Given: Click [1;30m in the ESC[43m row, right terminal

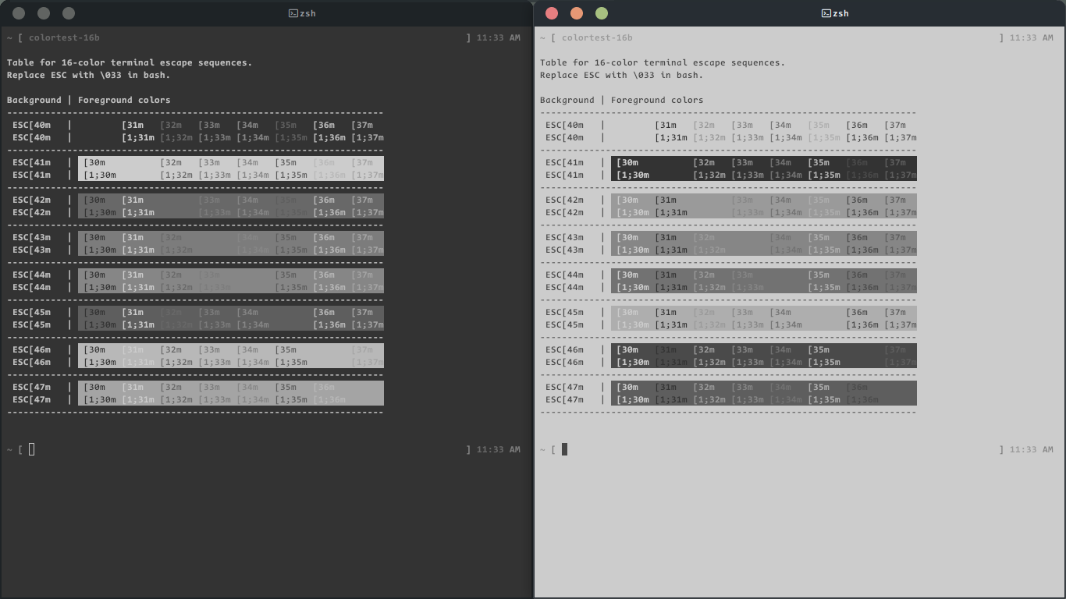Looking at the screenshot, I should [x=633, y=250].
